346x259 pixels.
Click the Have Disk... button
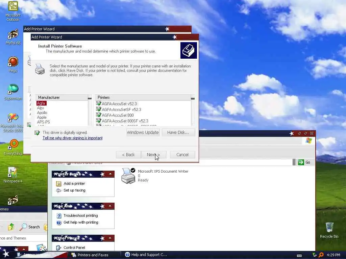(x=178, y=132)
